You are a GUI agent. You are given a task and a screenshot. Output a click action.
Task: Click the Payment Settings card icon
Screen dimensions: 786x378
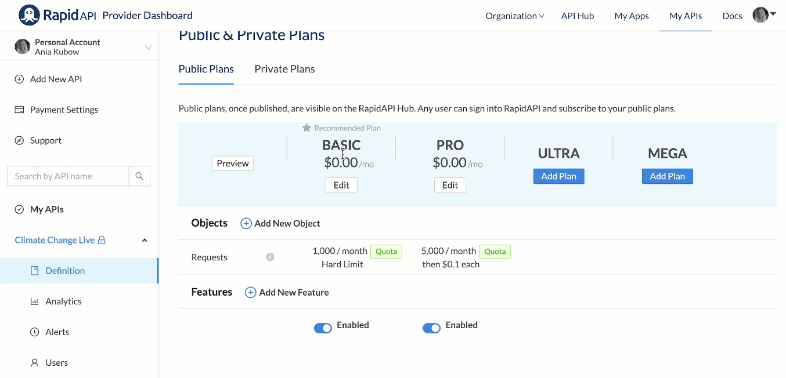click(19, 110)
